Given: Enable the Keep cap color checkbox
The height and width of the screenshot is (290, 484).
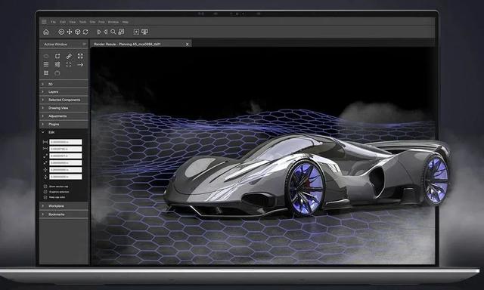Looking at the screenshot, I should (x=45, y=197).
